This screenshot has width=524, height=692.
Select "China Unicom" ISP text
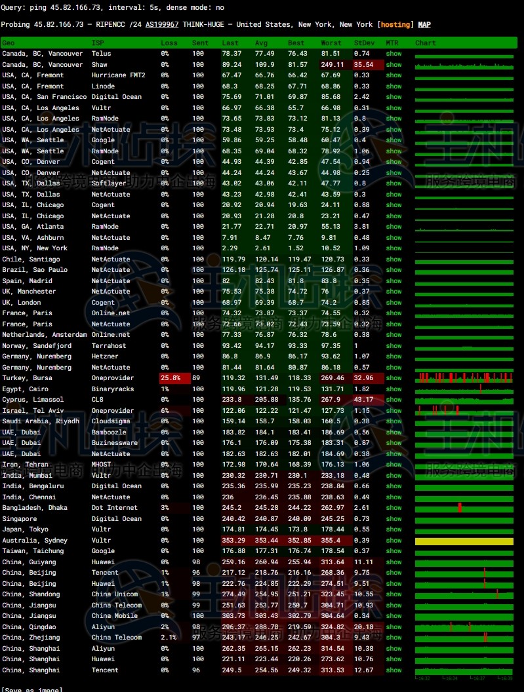(x=114, y=594)
